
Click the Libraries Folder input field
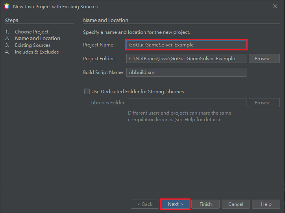[187, 103]
